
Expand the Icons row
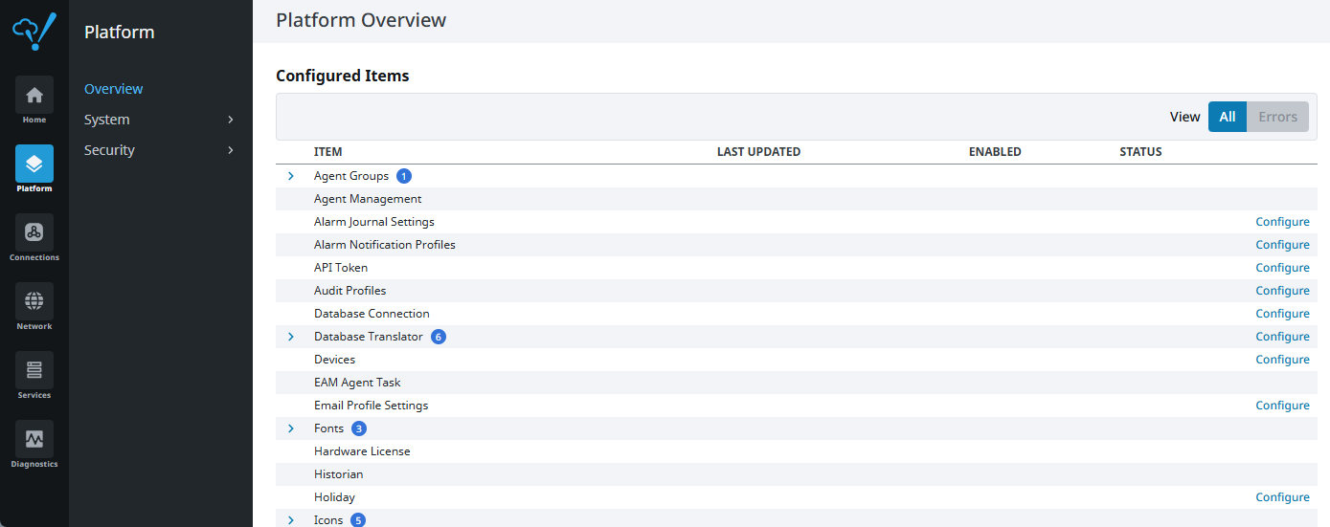[291, 520]
